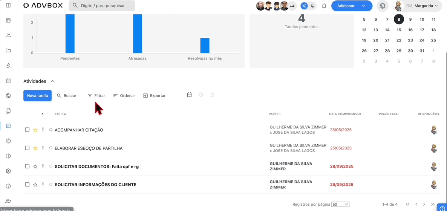Open the people contacts icon in the sidebar
This screenshot has width=447, height=211.
(x=8, y=35)
